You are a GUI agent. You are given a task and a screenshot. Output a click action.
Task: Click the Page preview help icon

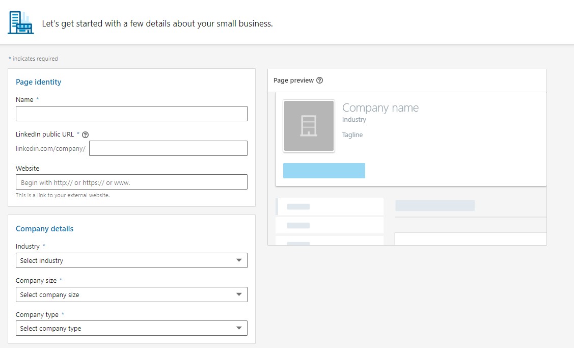(x=319, y=81)
